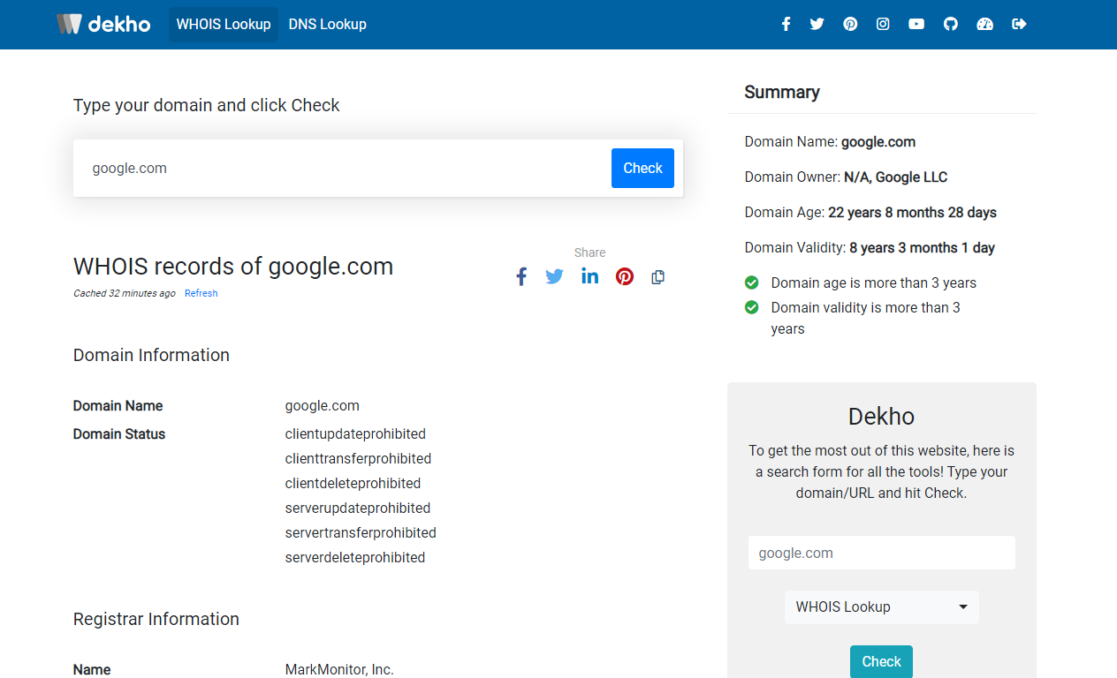Click 'Type your domain and click Check' heading
Screen dimensions: 1117x678
click(207, 105)
